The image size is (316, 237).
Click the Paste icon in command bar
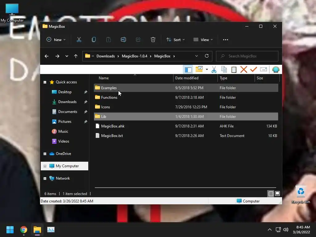[109, 40]
